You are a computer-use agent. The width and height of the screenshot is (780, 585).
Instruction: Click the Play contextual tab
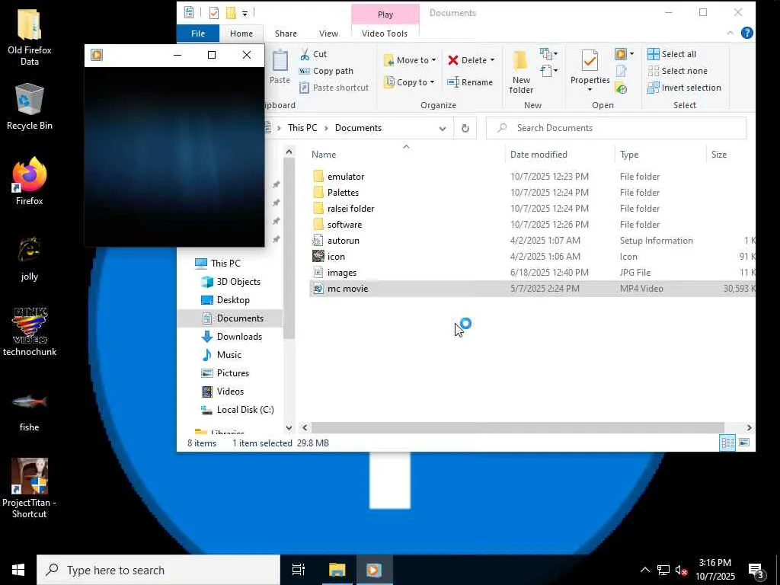[385, 14]
